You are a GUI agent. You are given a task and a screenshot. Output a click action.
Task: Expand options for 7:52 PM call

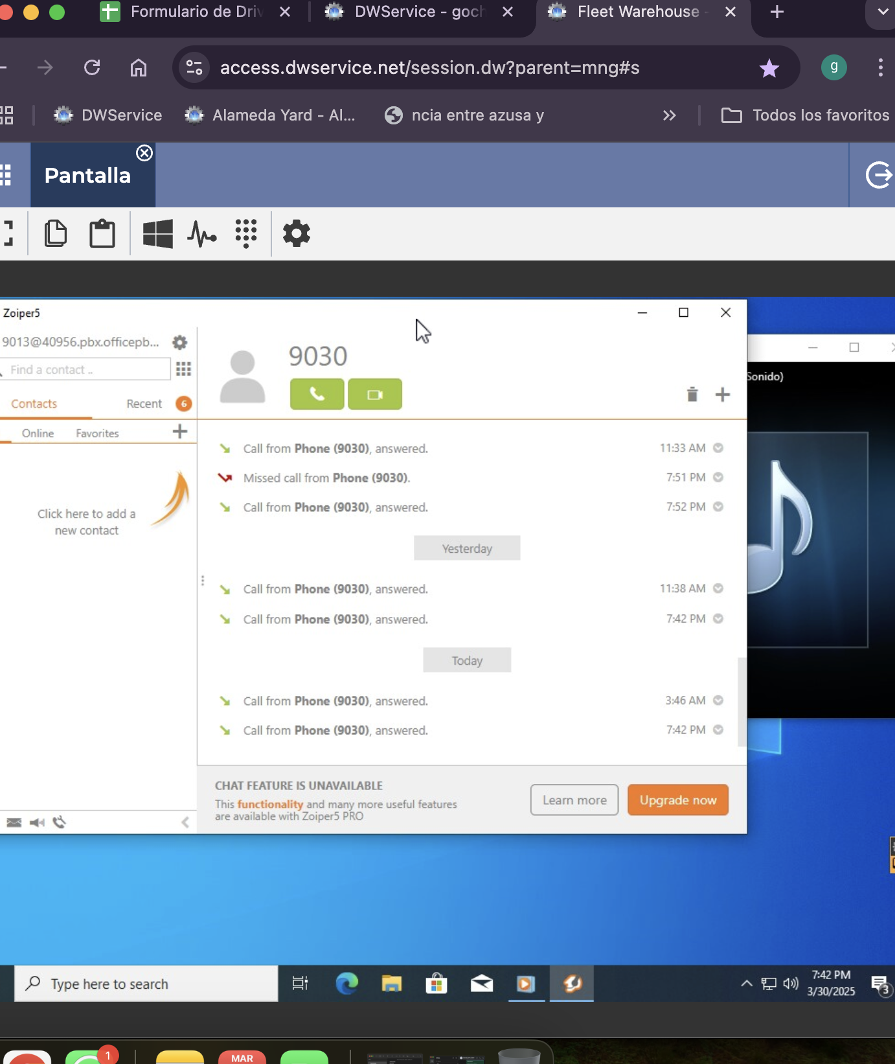pyautogui.click(x=718, y=507)
